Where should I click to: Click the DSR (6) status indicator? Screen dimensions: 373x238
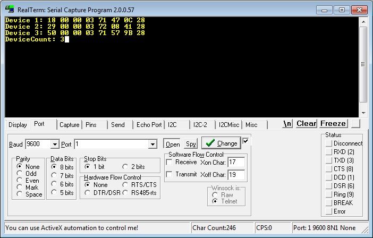329,186
